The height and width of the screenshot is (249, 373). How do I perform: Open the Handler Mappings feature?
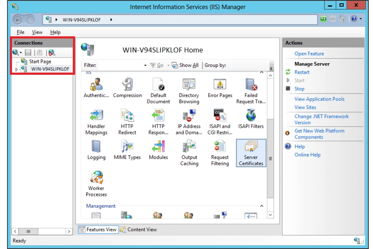[x=96, y=122]
